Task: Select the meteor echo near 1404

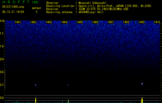Action: (68, 85)
